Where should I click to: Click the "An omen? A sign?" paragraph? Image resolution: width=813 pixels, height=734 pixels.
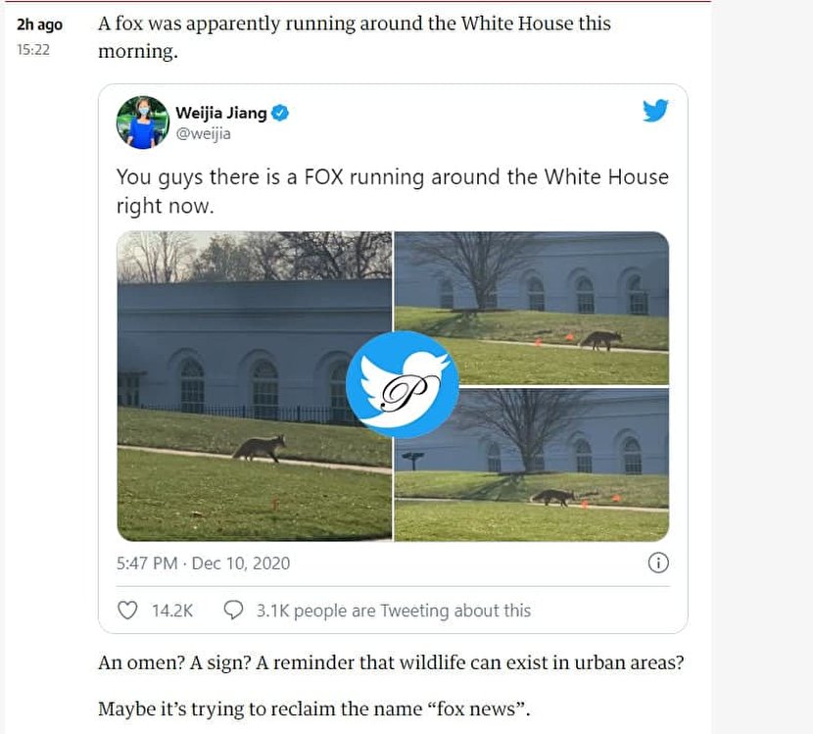(391, 662)
